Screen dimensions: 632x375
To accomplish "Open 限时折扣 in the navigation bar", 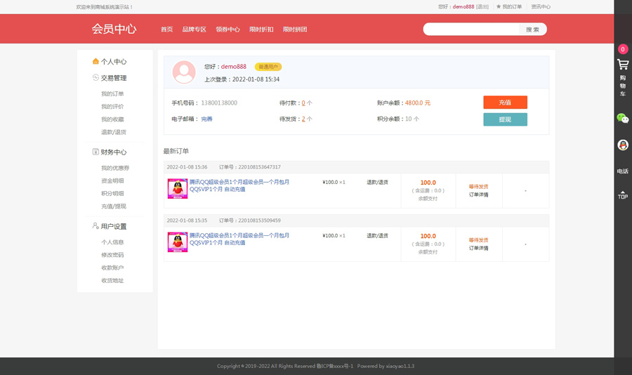I will click(x=261, y=29).
